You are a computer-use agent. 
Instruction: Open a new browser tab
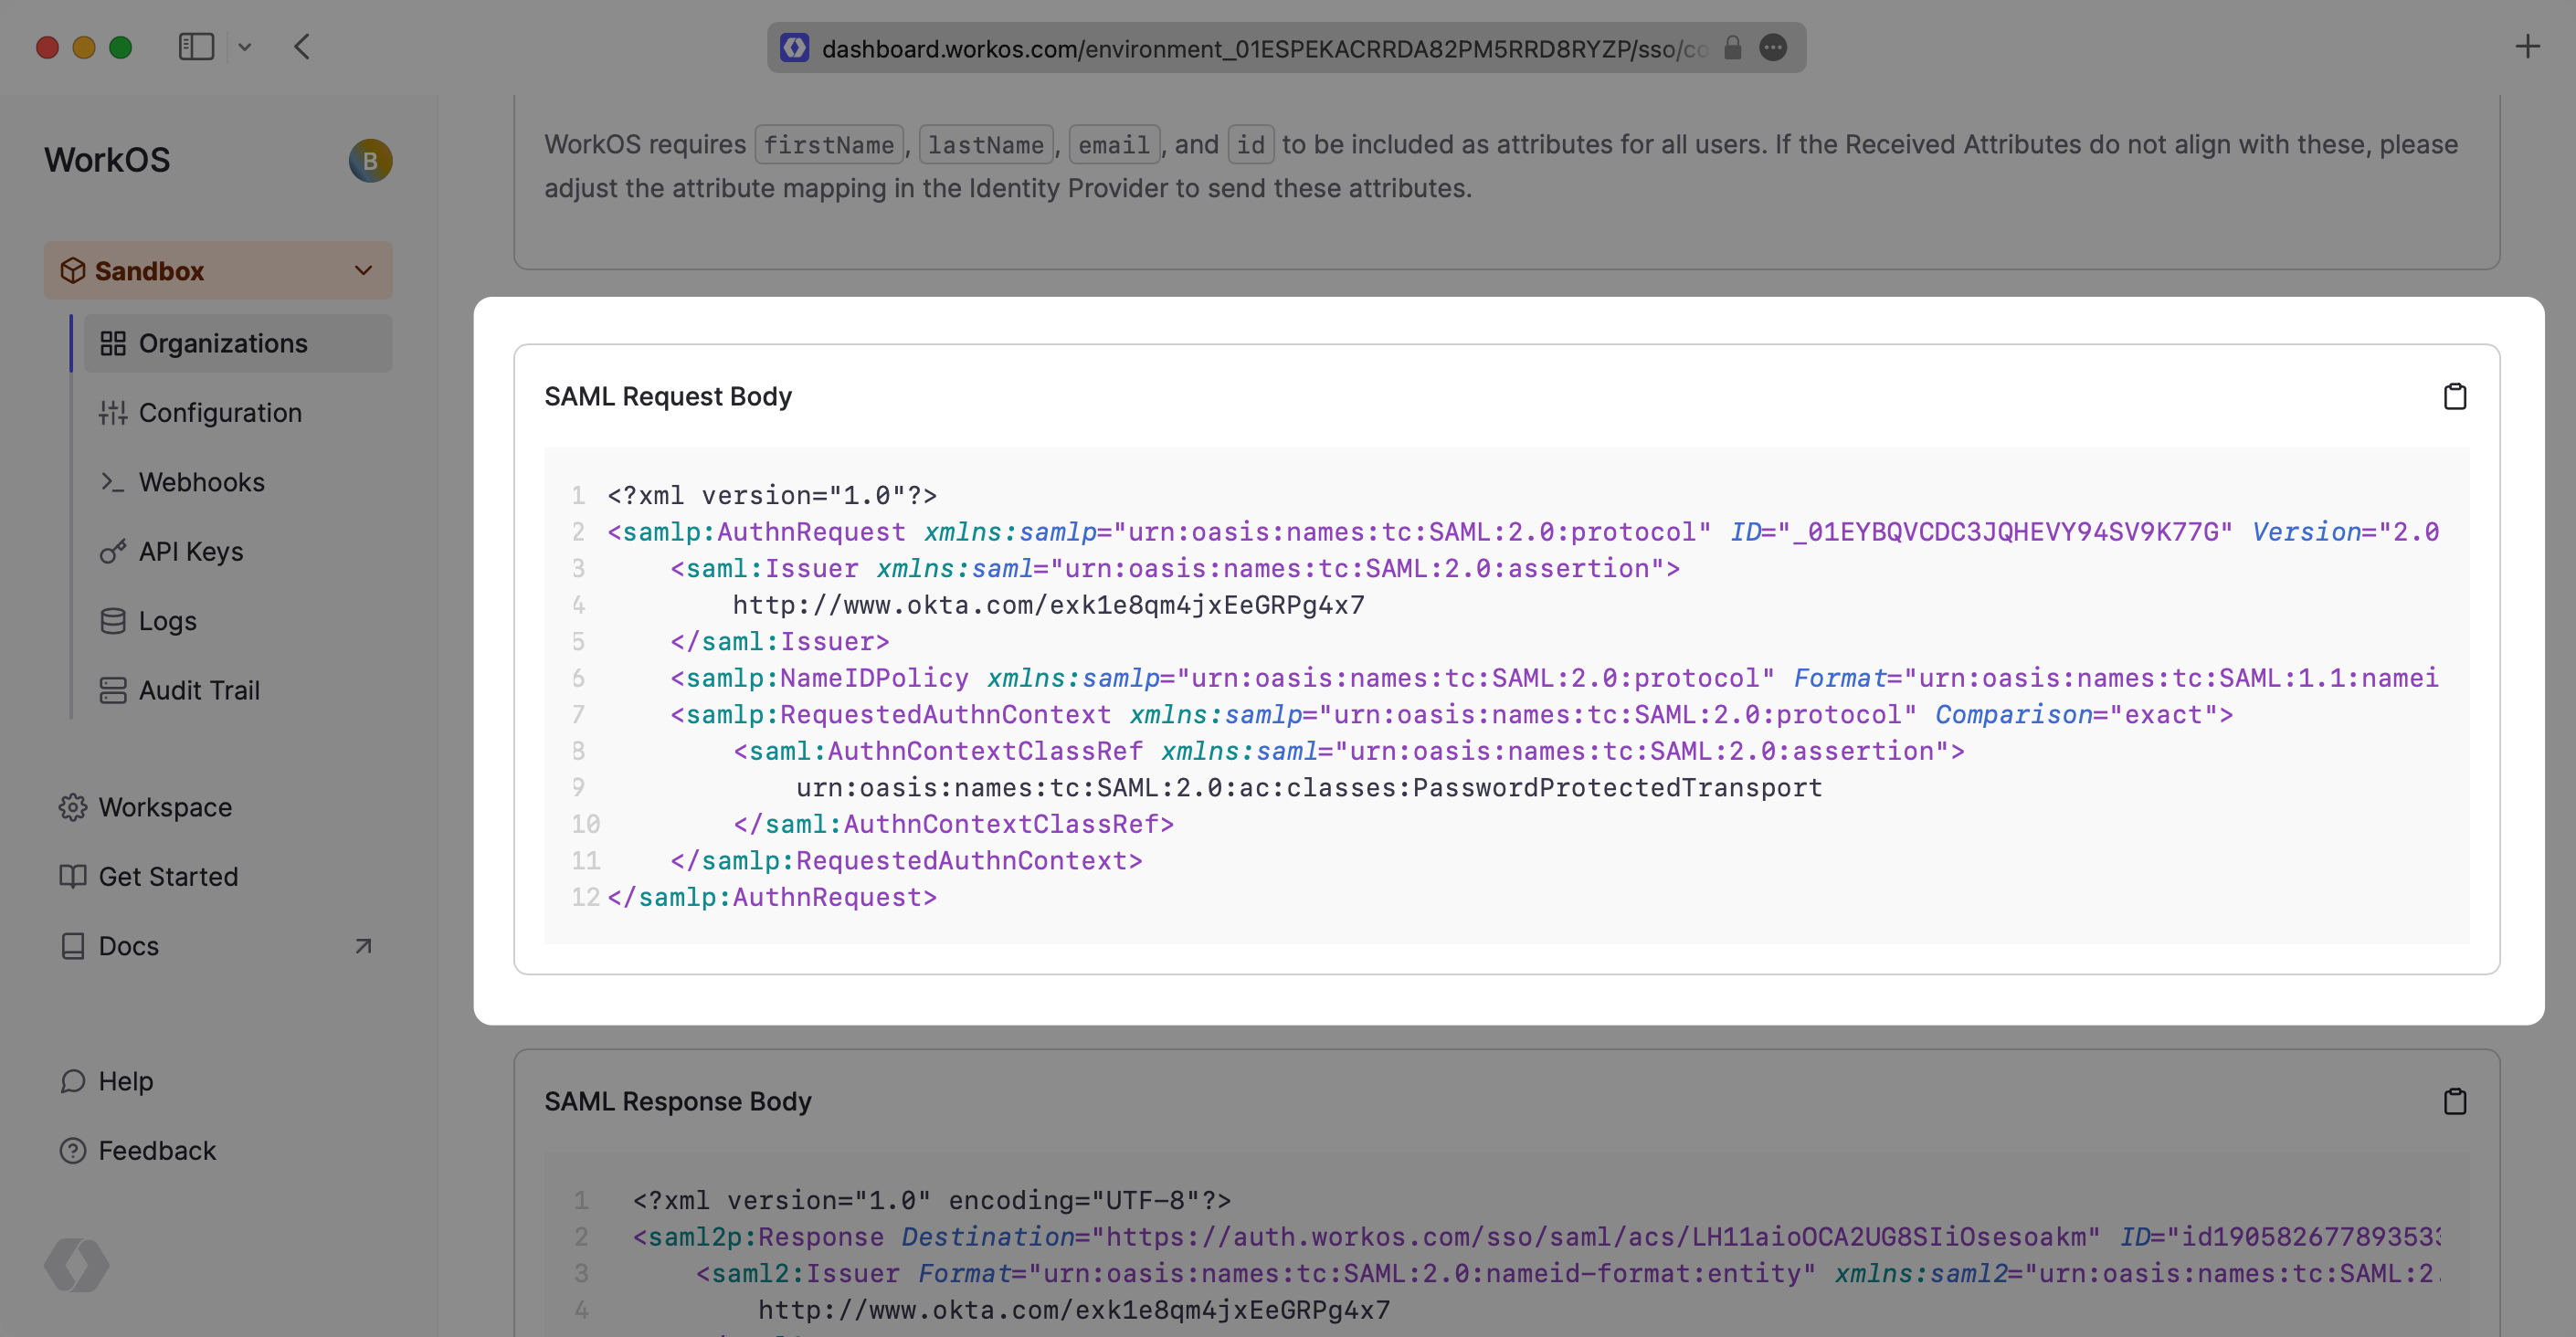click(2527, 47)
